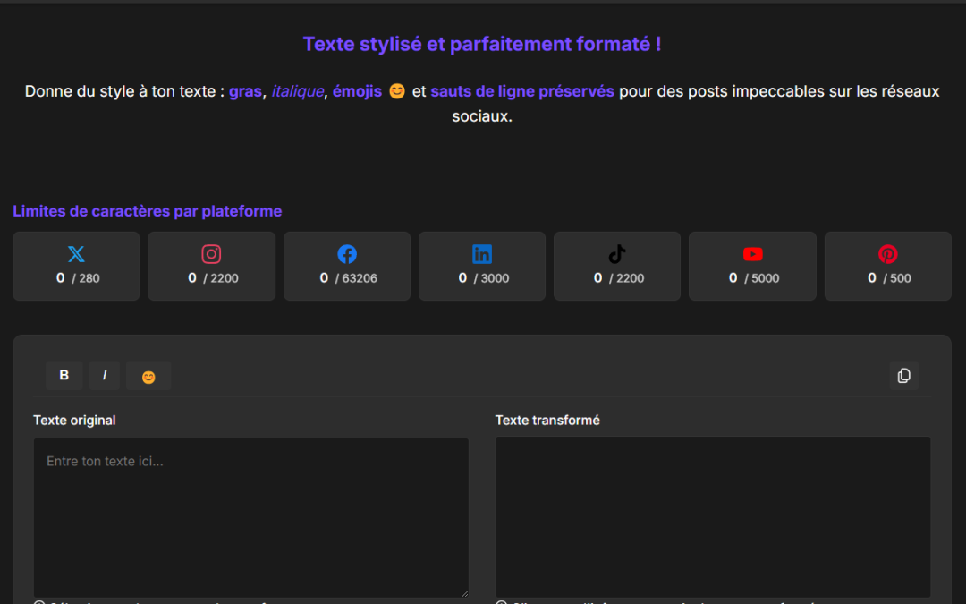The height and width of the screenshot is (604, 966).
Task: Click the Pinterest platform icon
Action: coord(888,254)
